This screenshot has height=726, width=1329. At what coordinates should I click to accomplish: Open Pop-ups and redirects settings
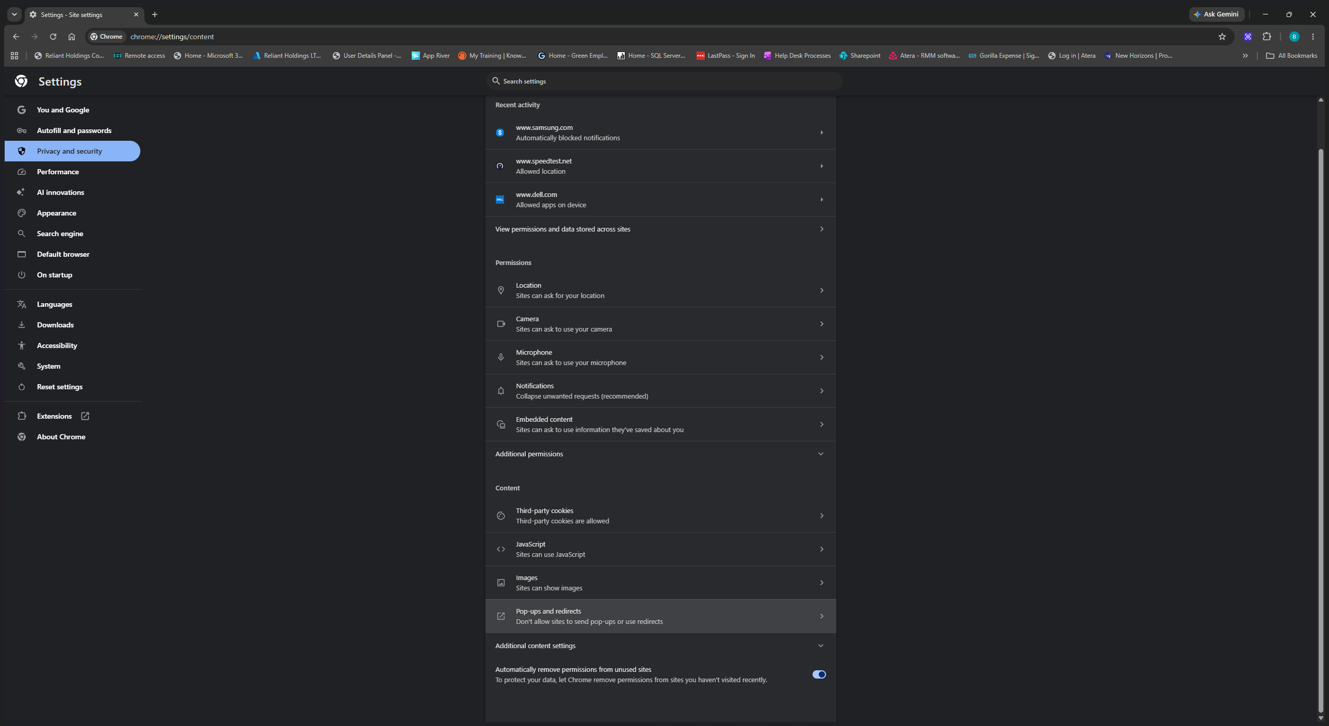pyautogui.click(x=660, y=616)
